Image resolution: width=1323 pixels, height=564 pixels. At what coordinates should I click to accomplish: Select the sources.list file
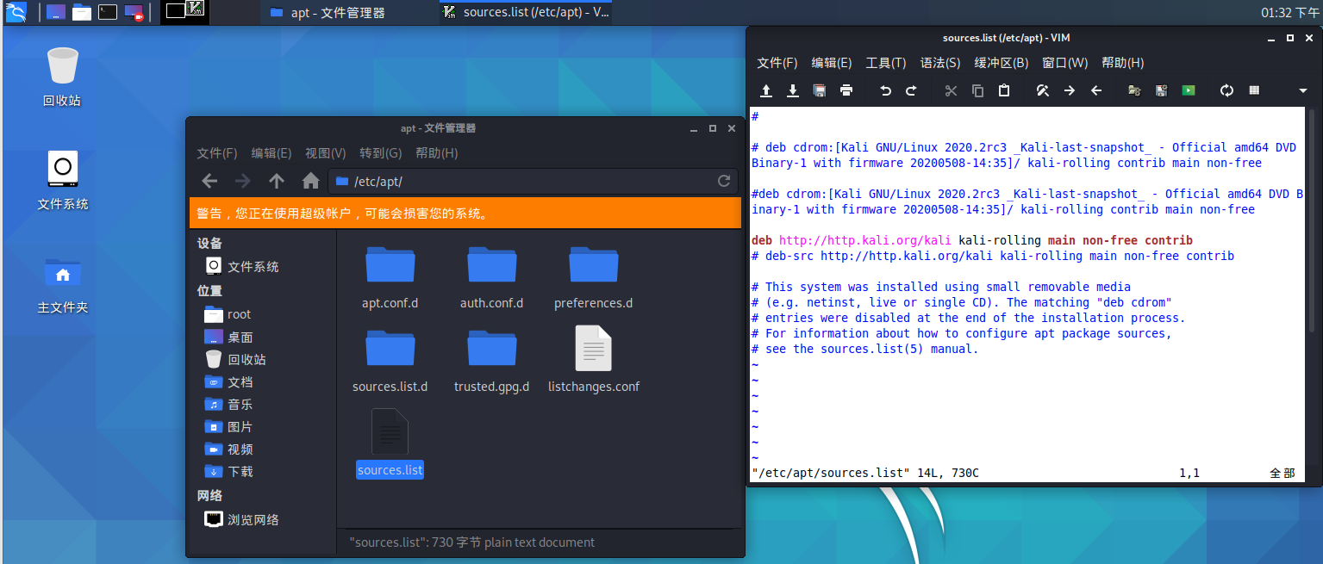pyautogui.click(x=390, y=443)
